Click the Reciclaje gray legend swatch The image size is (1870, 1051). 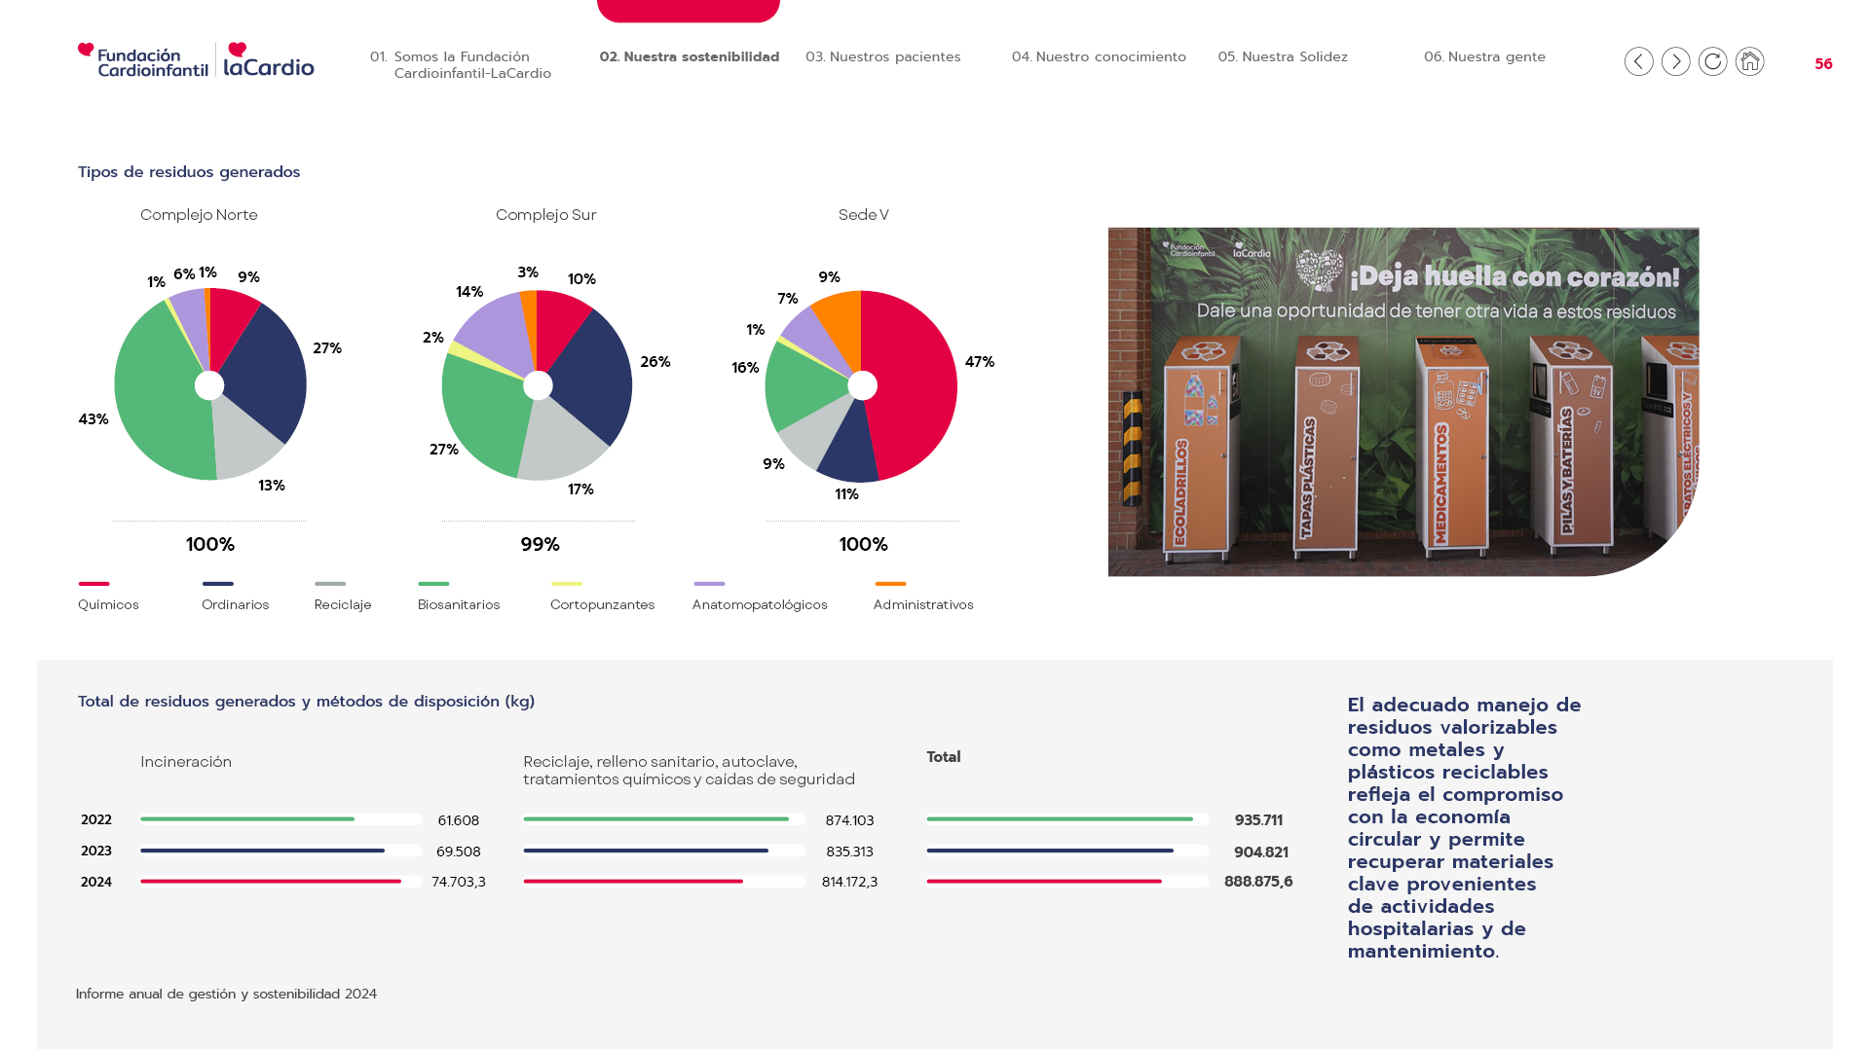click(x=330, y=584)
